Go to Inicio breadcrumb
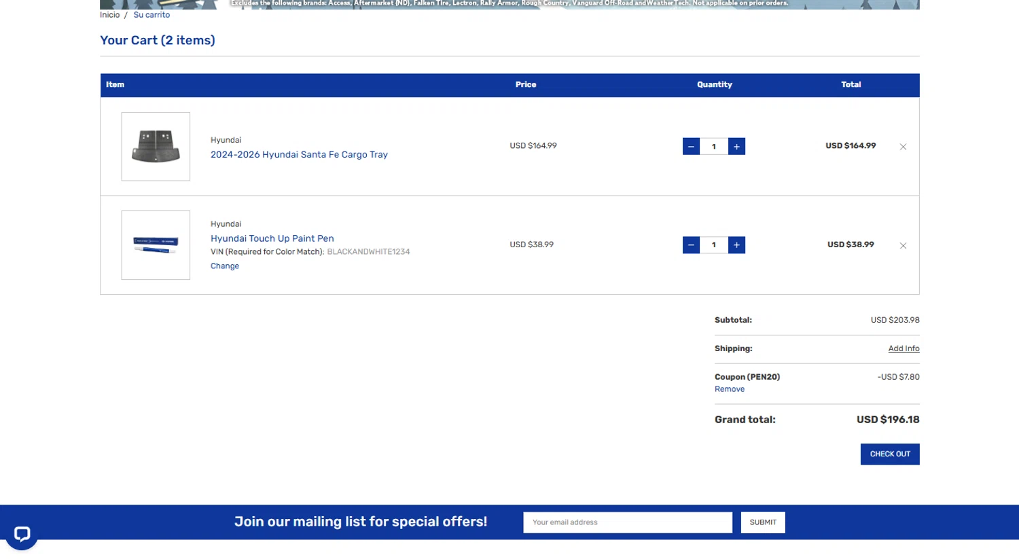 (x=110, y=15)
